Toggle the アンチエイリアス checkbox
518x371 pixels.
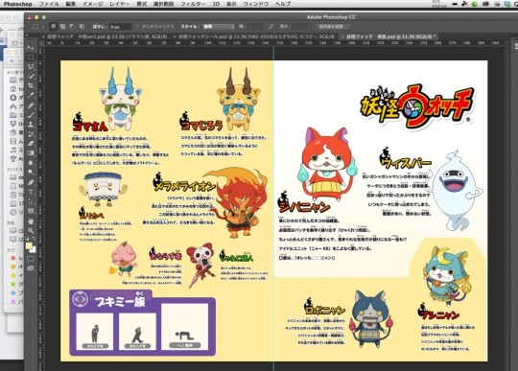138,27
